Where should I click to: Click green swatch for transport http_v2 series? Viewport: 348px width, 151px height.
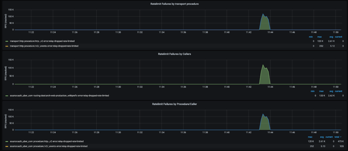pyautogui.click(x=7, y=41)
